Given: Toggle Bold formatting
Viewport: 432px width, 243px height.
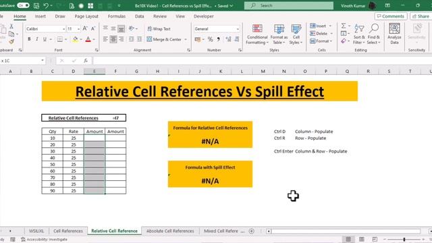Looking at the screenshot, I should 29,39.
